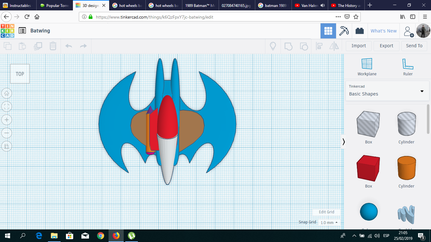431x242 pixels.
Task: Open the Firefox hamburger menu
Action: (424, 17)
